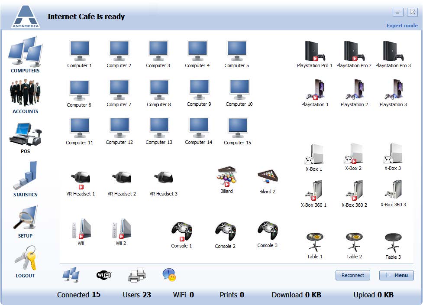Select VR Headset 3
The image size is (423, 306).
[x=164, y=183]
